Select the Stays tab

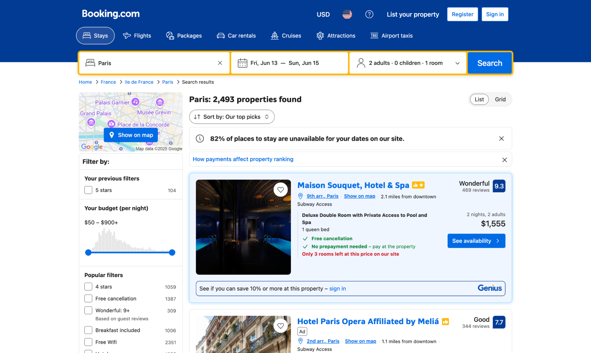pyautogui.click(x=95, y=35)
